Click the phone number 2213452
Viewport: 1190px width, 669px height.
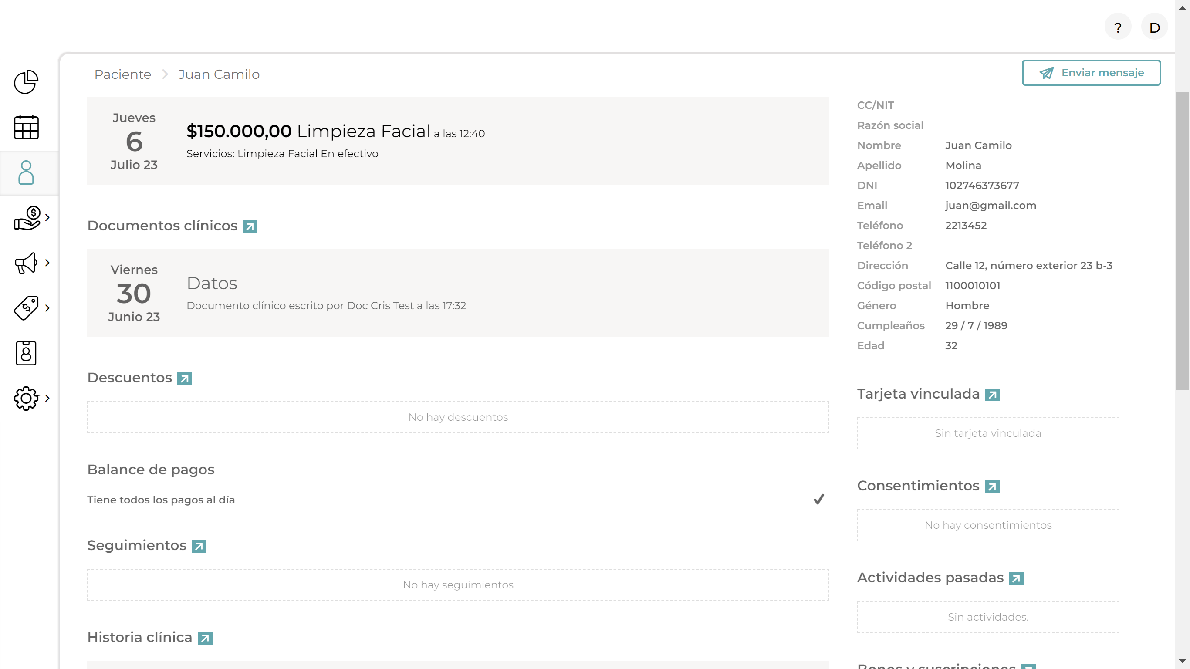(x=966, y=226)
